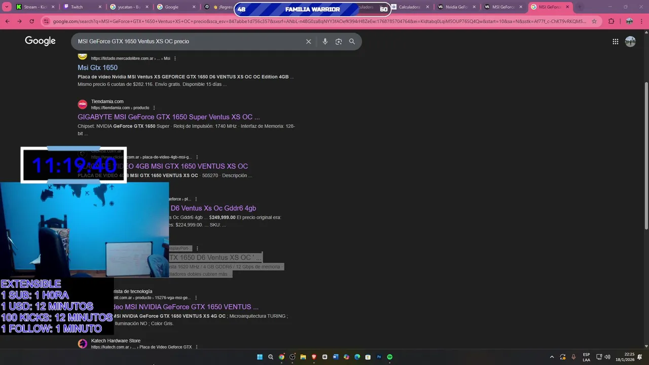Viewport: 649px width, 365px height.
Task: Click the magnifier search submit icon
Action: pyautogui.click(x=352, y=42)
